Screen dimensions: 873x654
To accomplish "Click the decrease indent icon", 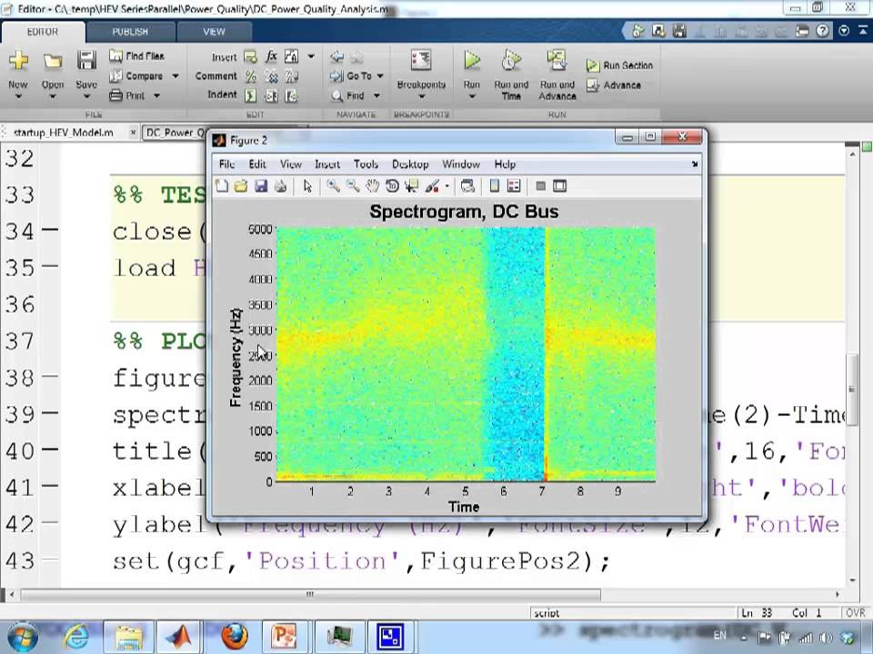I will tap(291, 96).
